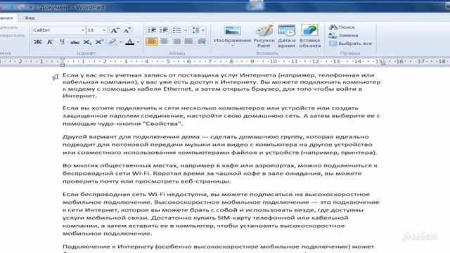Click the "Документ - WordPad" window title
This screenshot has width=450, height=253.
tap(72, 7)
